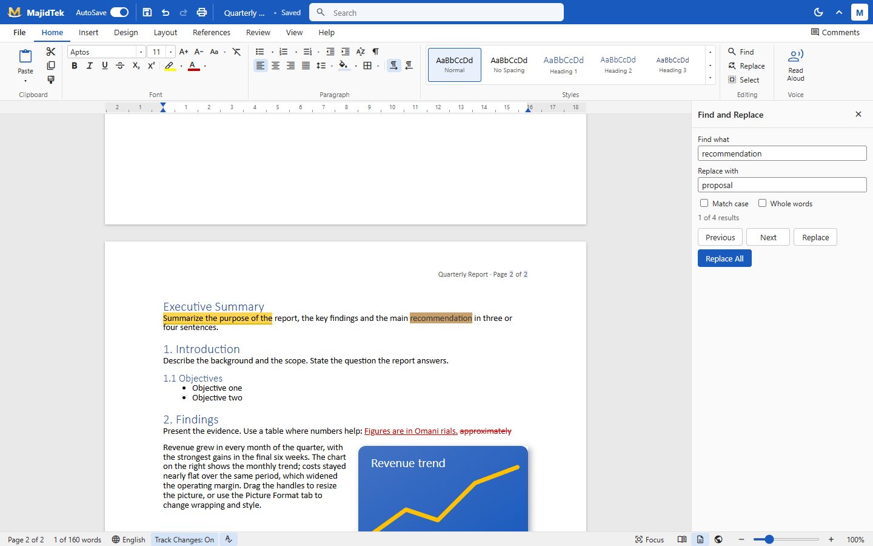Click the Increase Indent icon
Screen dimensions: 873x546
pos(346,52)
